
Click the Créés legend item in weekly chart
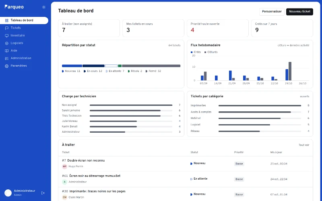(x=196, y=52)
